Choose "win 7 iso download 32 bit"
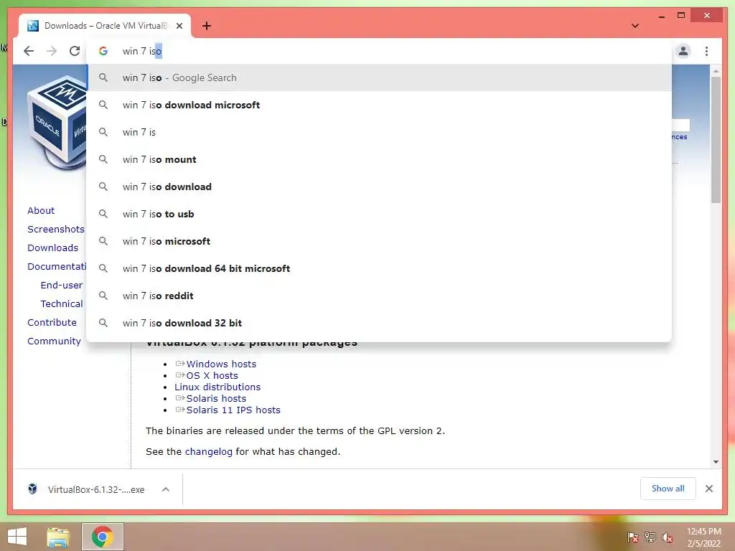The width and height of the screenshot is (735, 551). pyautogui.click(x=380, y=323)
